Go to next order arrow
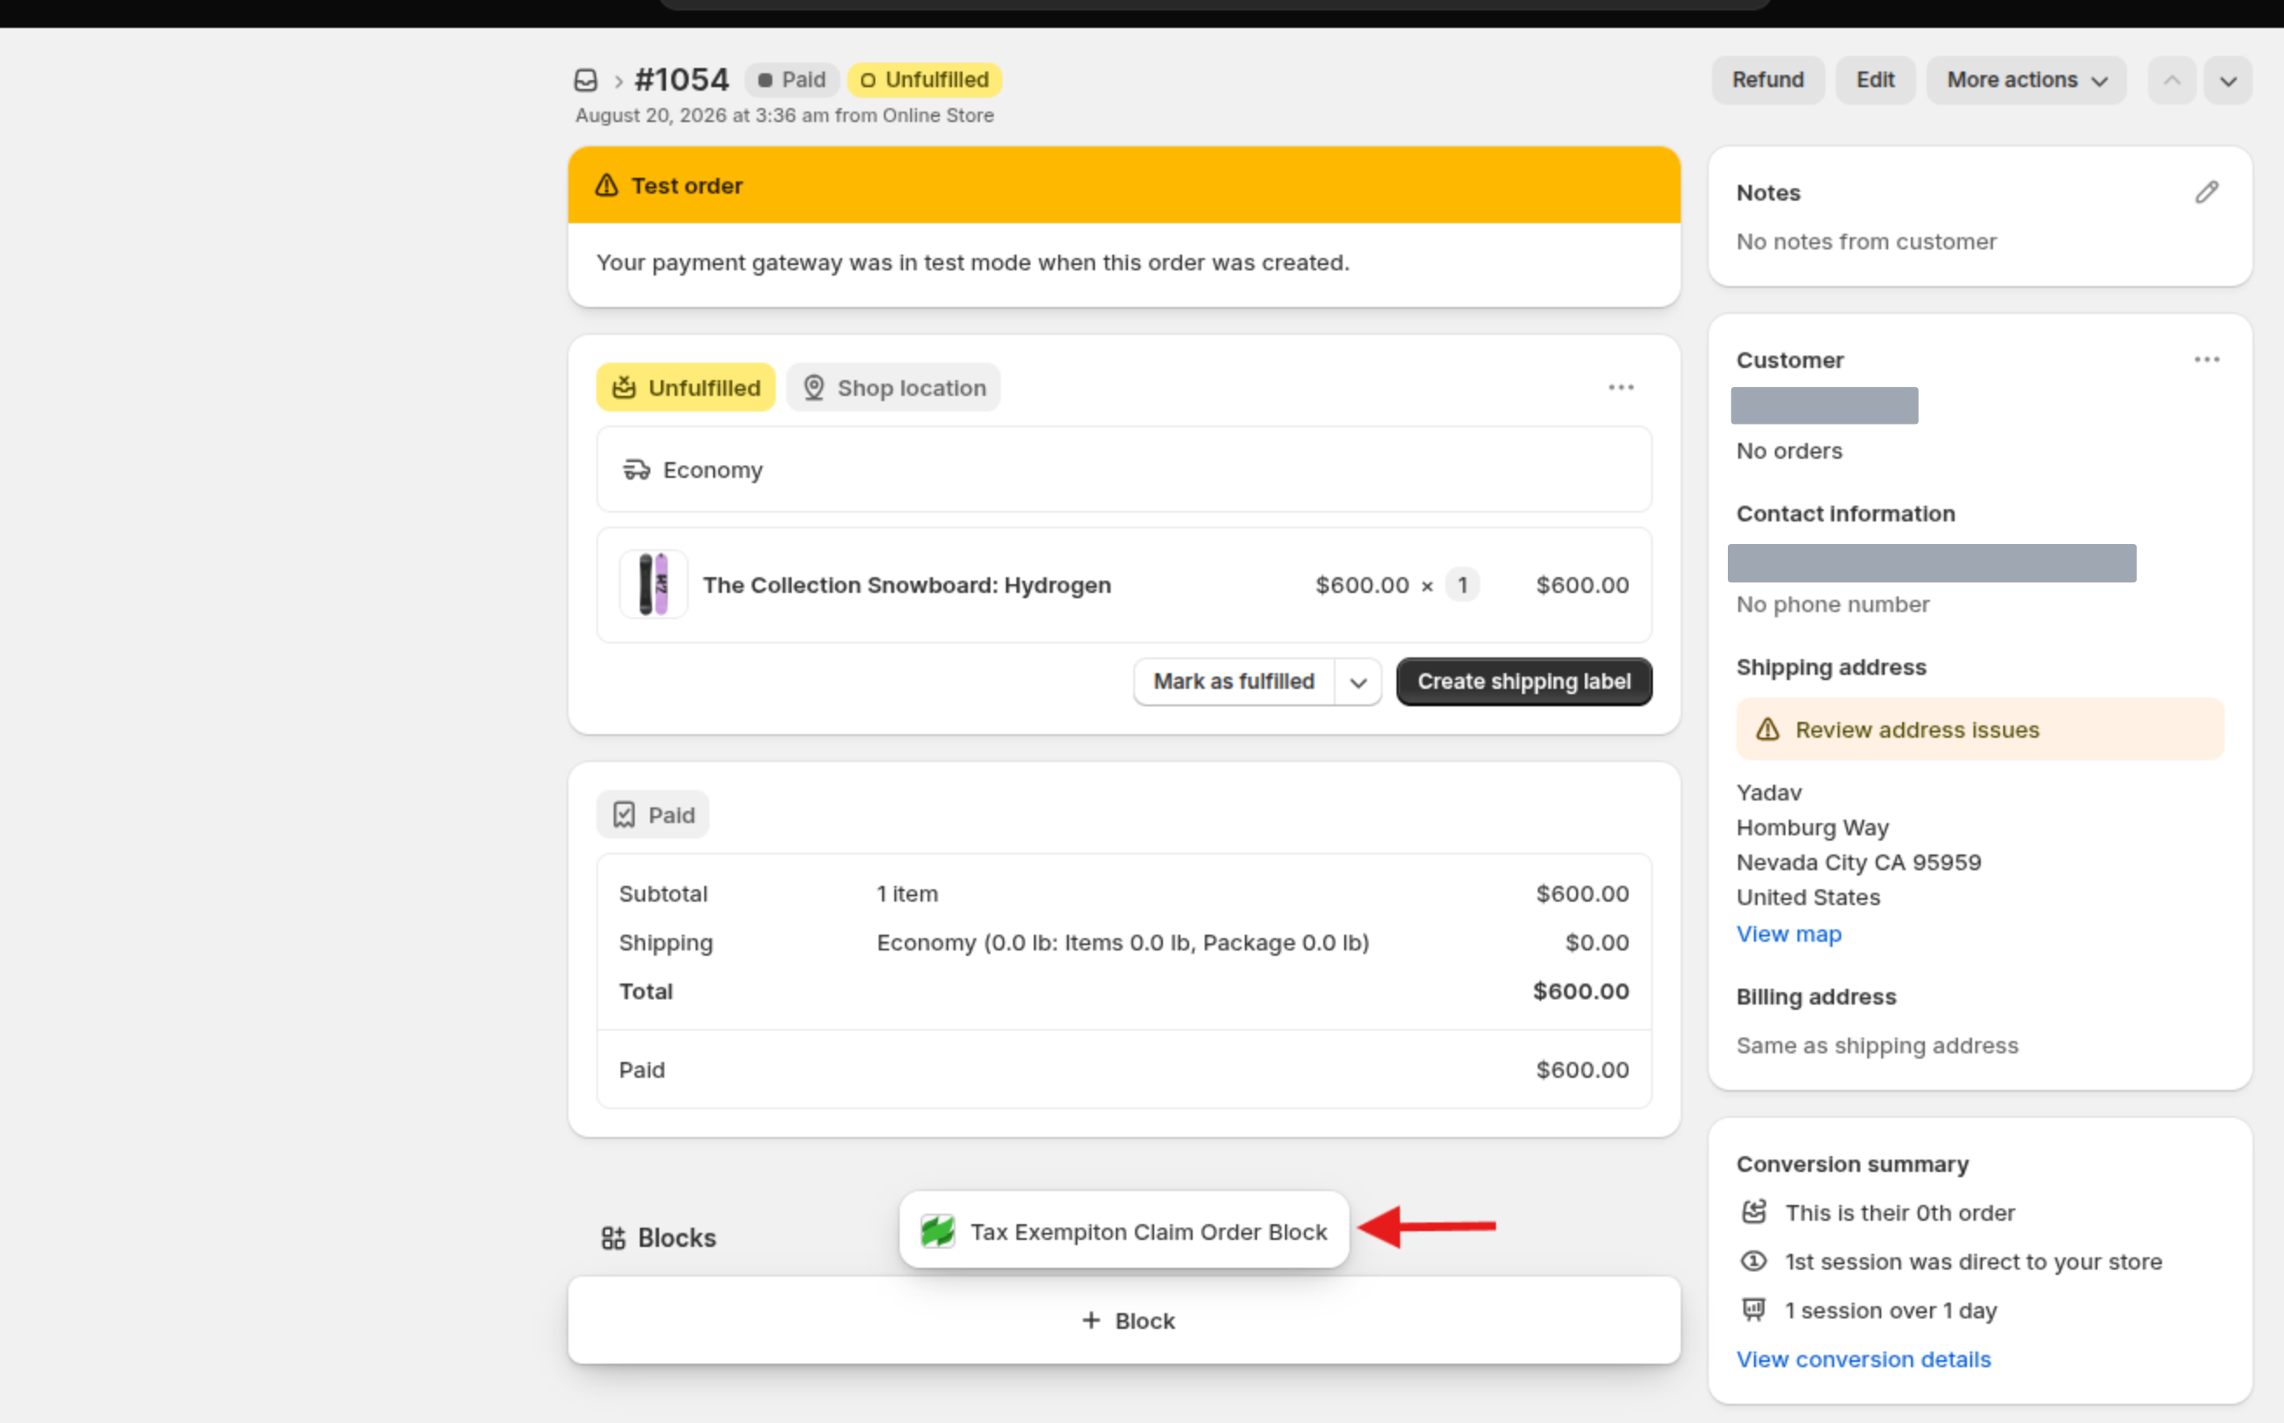Viewport: 2284px width, 1423px height. 2228,80
